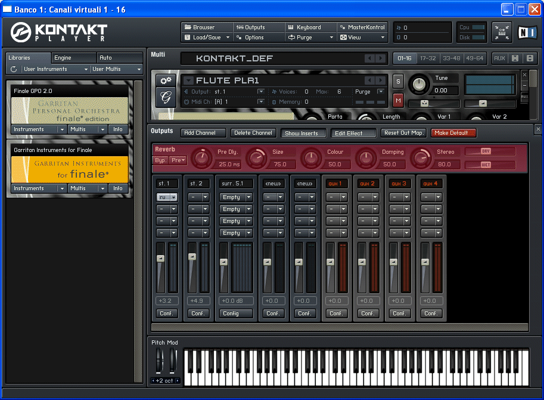544x400 pixels.
Task: Click the Garritan G icon on FLUTE PLR1
Action: coord(166,97)
